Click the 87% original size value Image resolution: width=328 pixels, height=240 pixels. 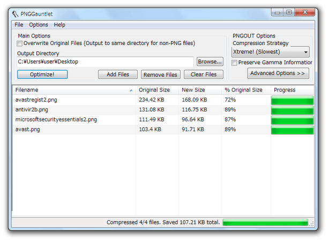pos(230,119)
